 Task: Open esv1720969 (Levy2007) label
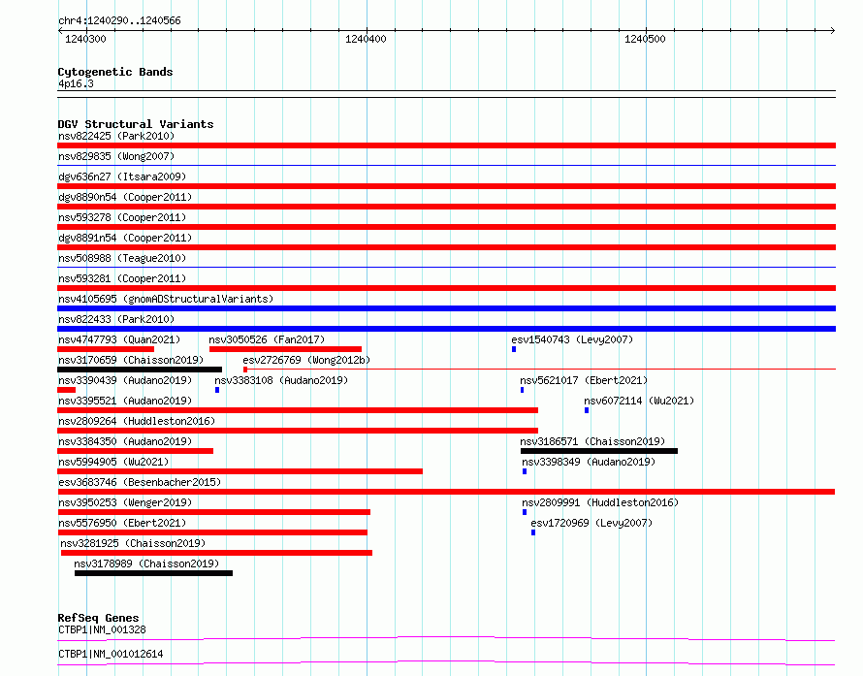point(591,523)
